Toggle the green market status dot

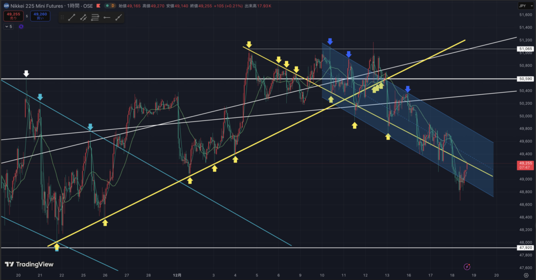[107, 5]
